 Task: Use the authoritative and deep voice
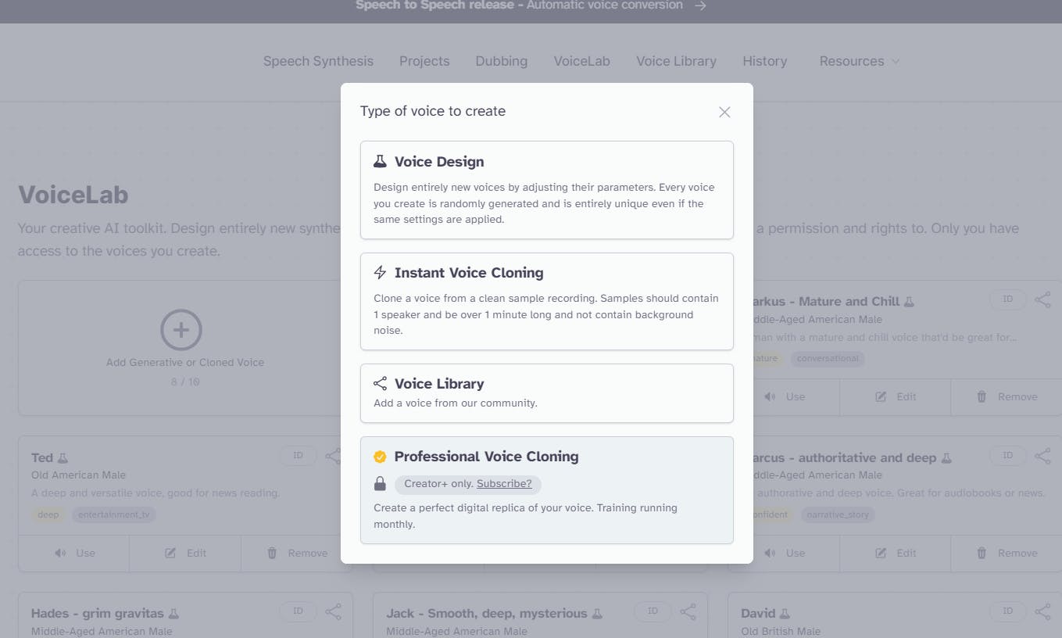tap(785, 553)
